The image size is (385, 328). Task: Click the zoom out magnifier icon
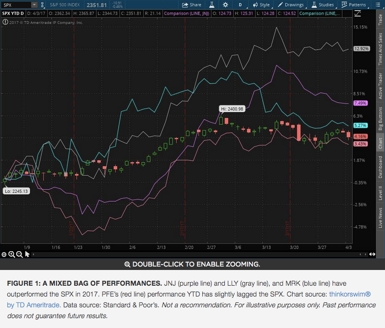click(20, 255)
